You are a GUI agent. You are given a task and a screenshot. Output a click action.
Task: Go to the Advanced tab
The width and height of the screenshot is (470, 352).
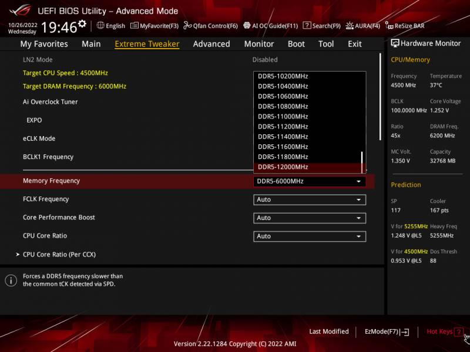(x=211, y=44)
